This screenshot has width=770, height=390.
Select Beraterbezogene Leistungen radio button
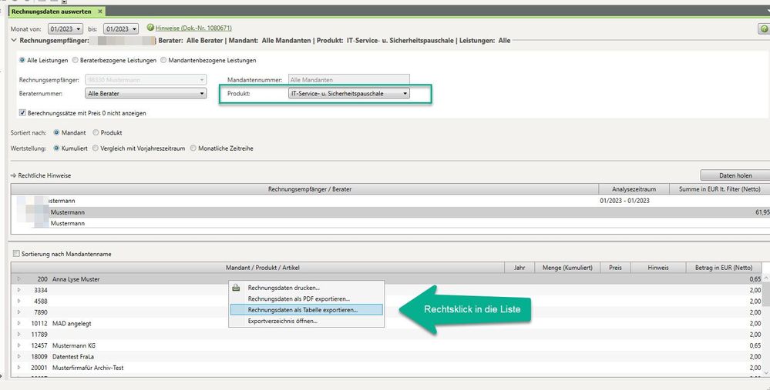[75, 60]
